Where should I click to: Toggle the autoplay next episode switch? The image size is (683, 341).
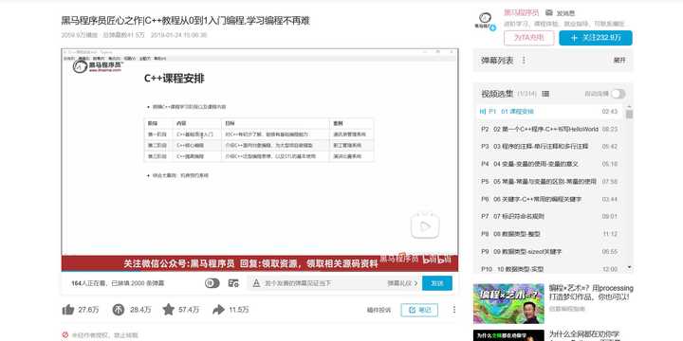(x=618, y=94)
